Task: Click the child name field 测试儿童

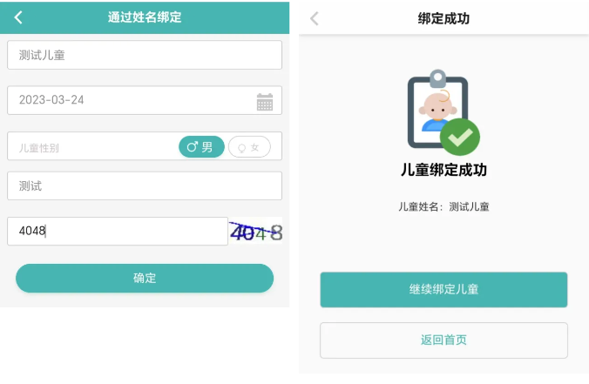Action: pyautogui.click(x=145, y=55)
